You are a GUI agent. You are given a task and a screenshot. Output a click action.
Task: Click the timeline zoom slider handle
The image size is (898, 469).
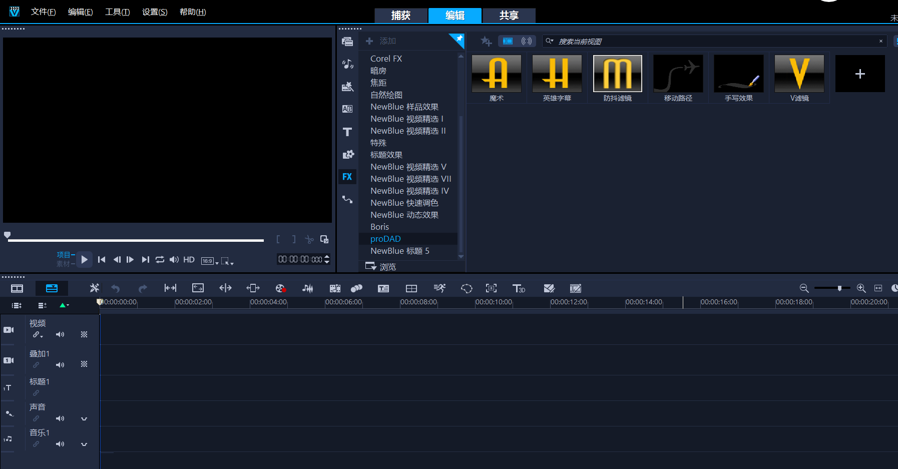point(839,288)
